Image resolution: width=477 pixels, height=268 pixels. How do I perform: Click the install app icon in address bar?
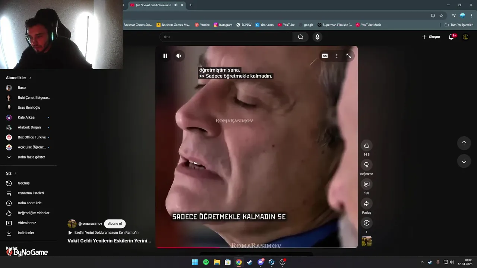coord(433,16)
